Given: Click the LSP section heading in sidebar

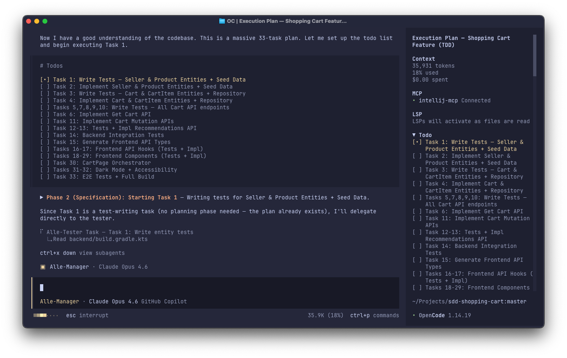Looking at the screenshot, I should coord(417,115).
